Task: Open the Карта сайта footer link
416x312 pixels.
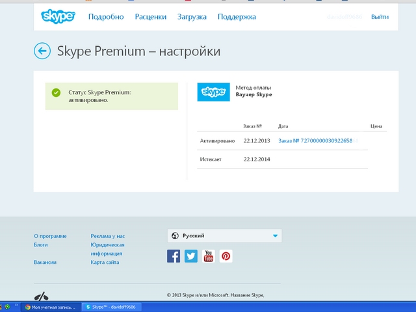Action: pyautogui.click(x=105, y=262)
